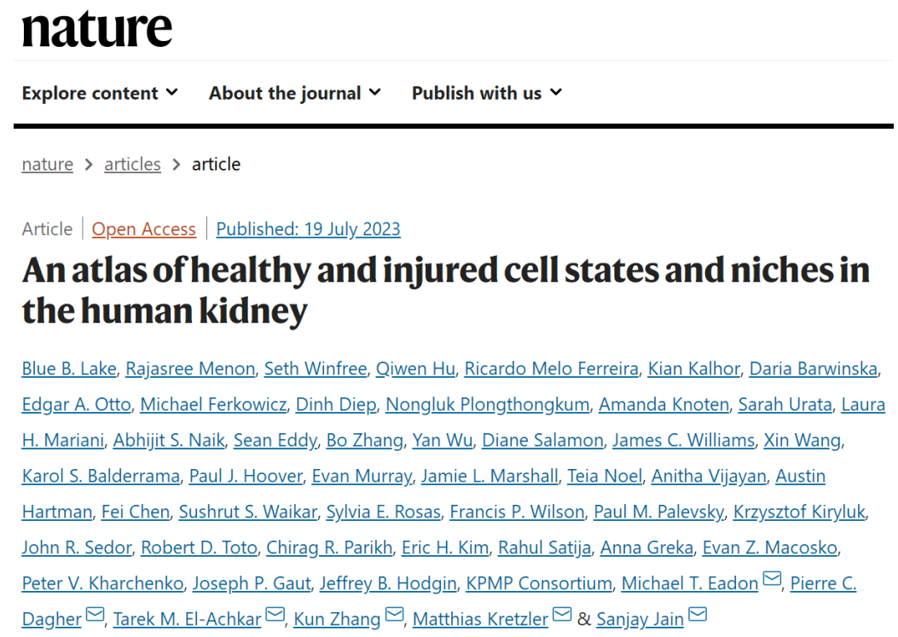Expand Publish with us menu
The height and width of the screenshot is (637, 898).
pos(486,93)
